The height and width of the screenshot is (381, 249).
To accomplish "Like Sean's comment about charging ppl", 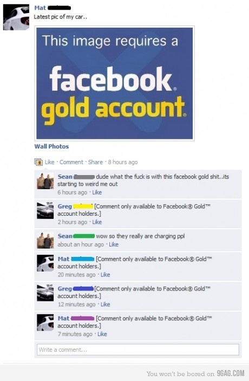I will point(114,244).
